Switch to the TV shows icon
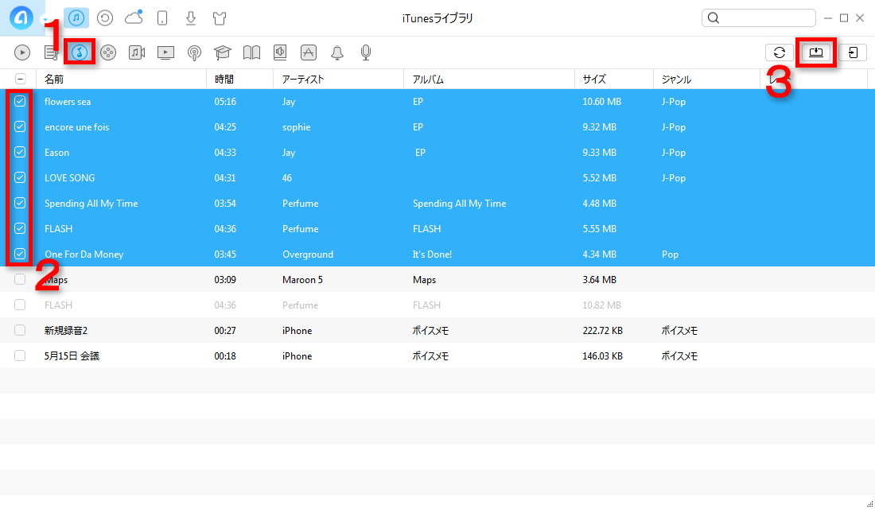 coord(165,52)
